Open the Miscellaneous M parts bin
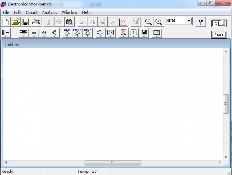Viewport: 232px width, 175px height. tap(144, 33)
